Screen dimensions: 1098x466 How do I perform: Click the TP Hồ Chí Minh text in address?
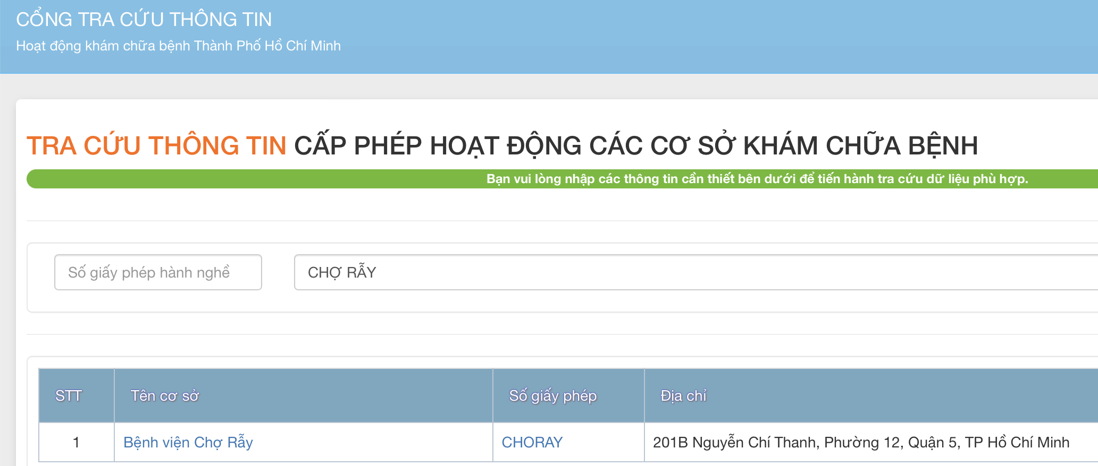coord(1017,443)
